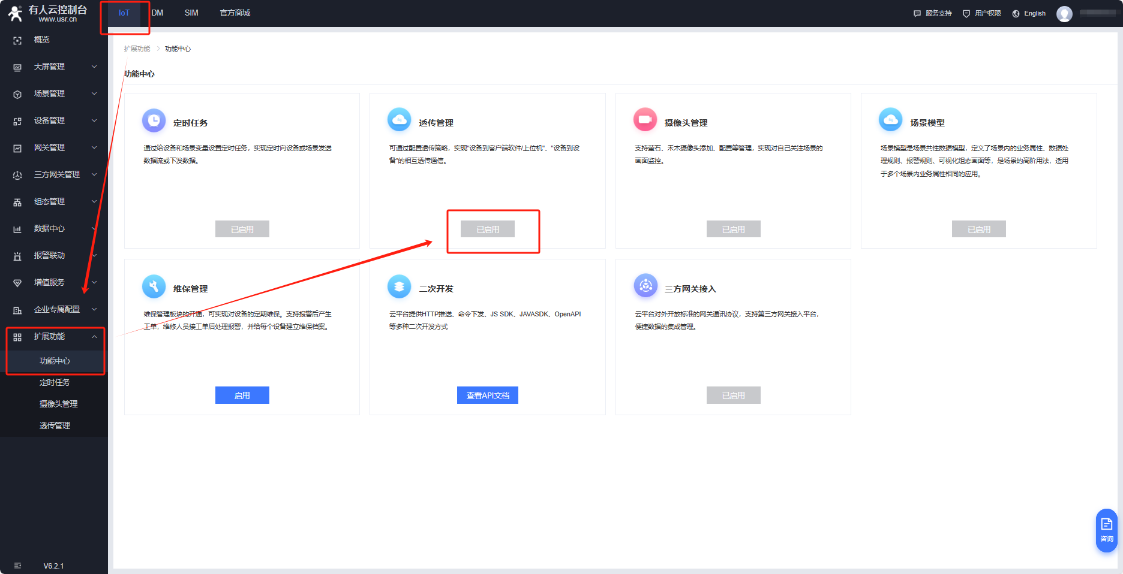Enable the 维保管理 feature with 启用
Screen dimensions: 1123x574
pyautogui.click(x=242, y=395)
